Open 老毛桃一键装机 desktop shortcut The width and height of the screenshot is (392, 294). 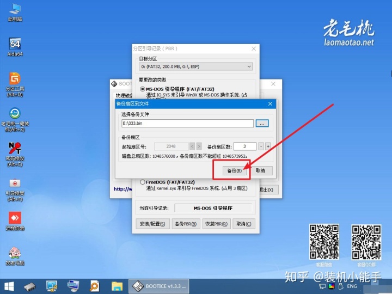[15, 119]
